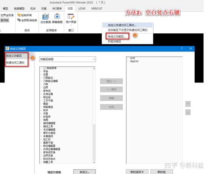Open the 功能区按钮 dropdown
Viewport: 209px width, 174px height.
point(68,59)
